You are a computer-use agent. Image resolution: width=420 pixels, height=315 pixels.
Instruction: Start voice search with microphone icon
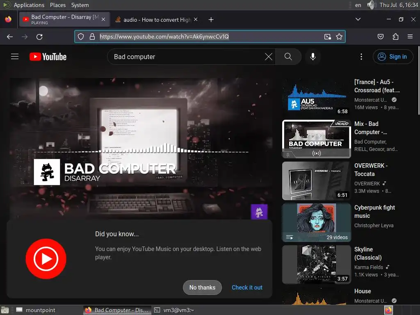313,57
